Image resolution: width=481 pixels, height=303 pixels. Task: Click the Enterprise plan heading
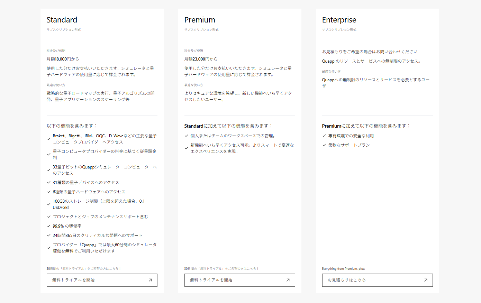click(x=339, y=20)
